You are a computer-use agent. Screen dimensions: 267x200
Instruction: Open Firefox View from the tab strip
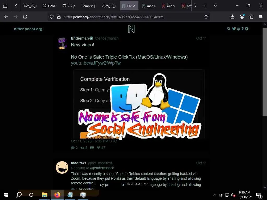5,6
